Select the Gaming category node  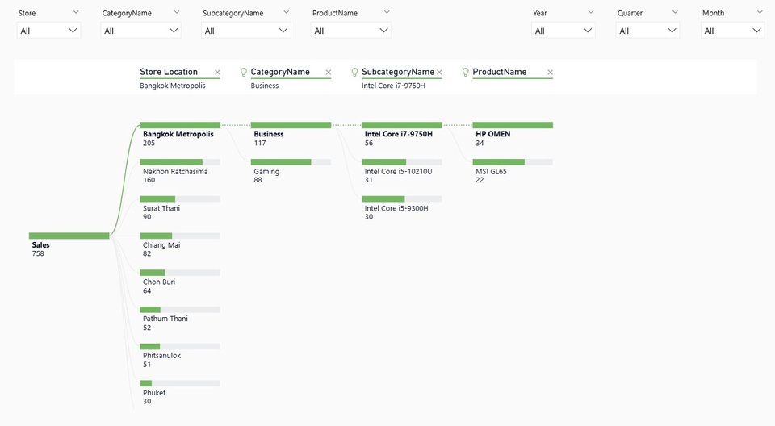pyautogui.click(x=291, y=172)
